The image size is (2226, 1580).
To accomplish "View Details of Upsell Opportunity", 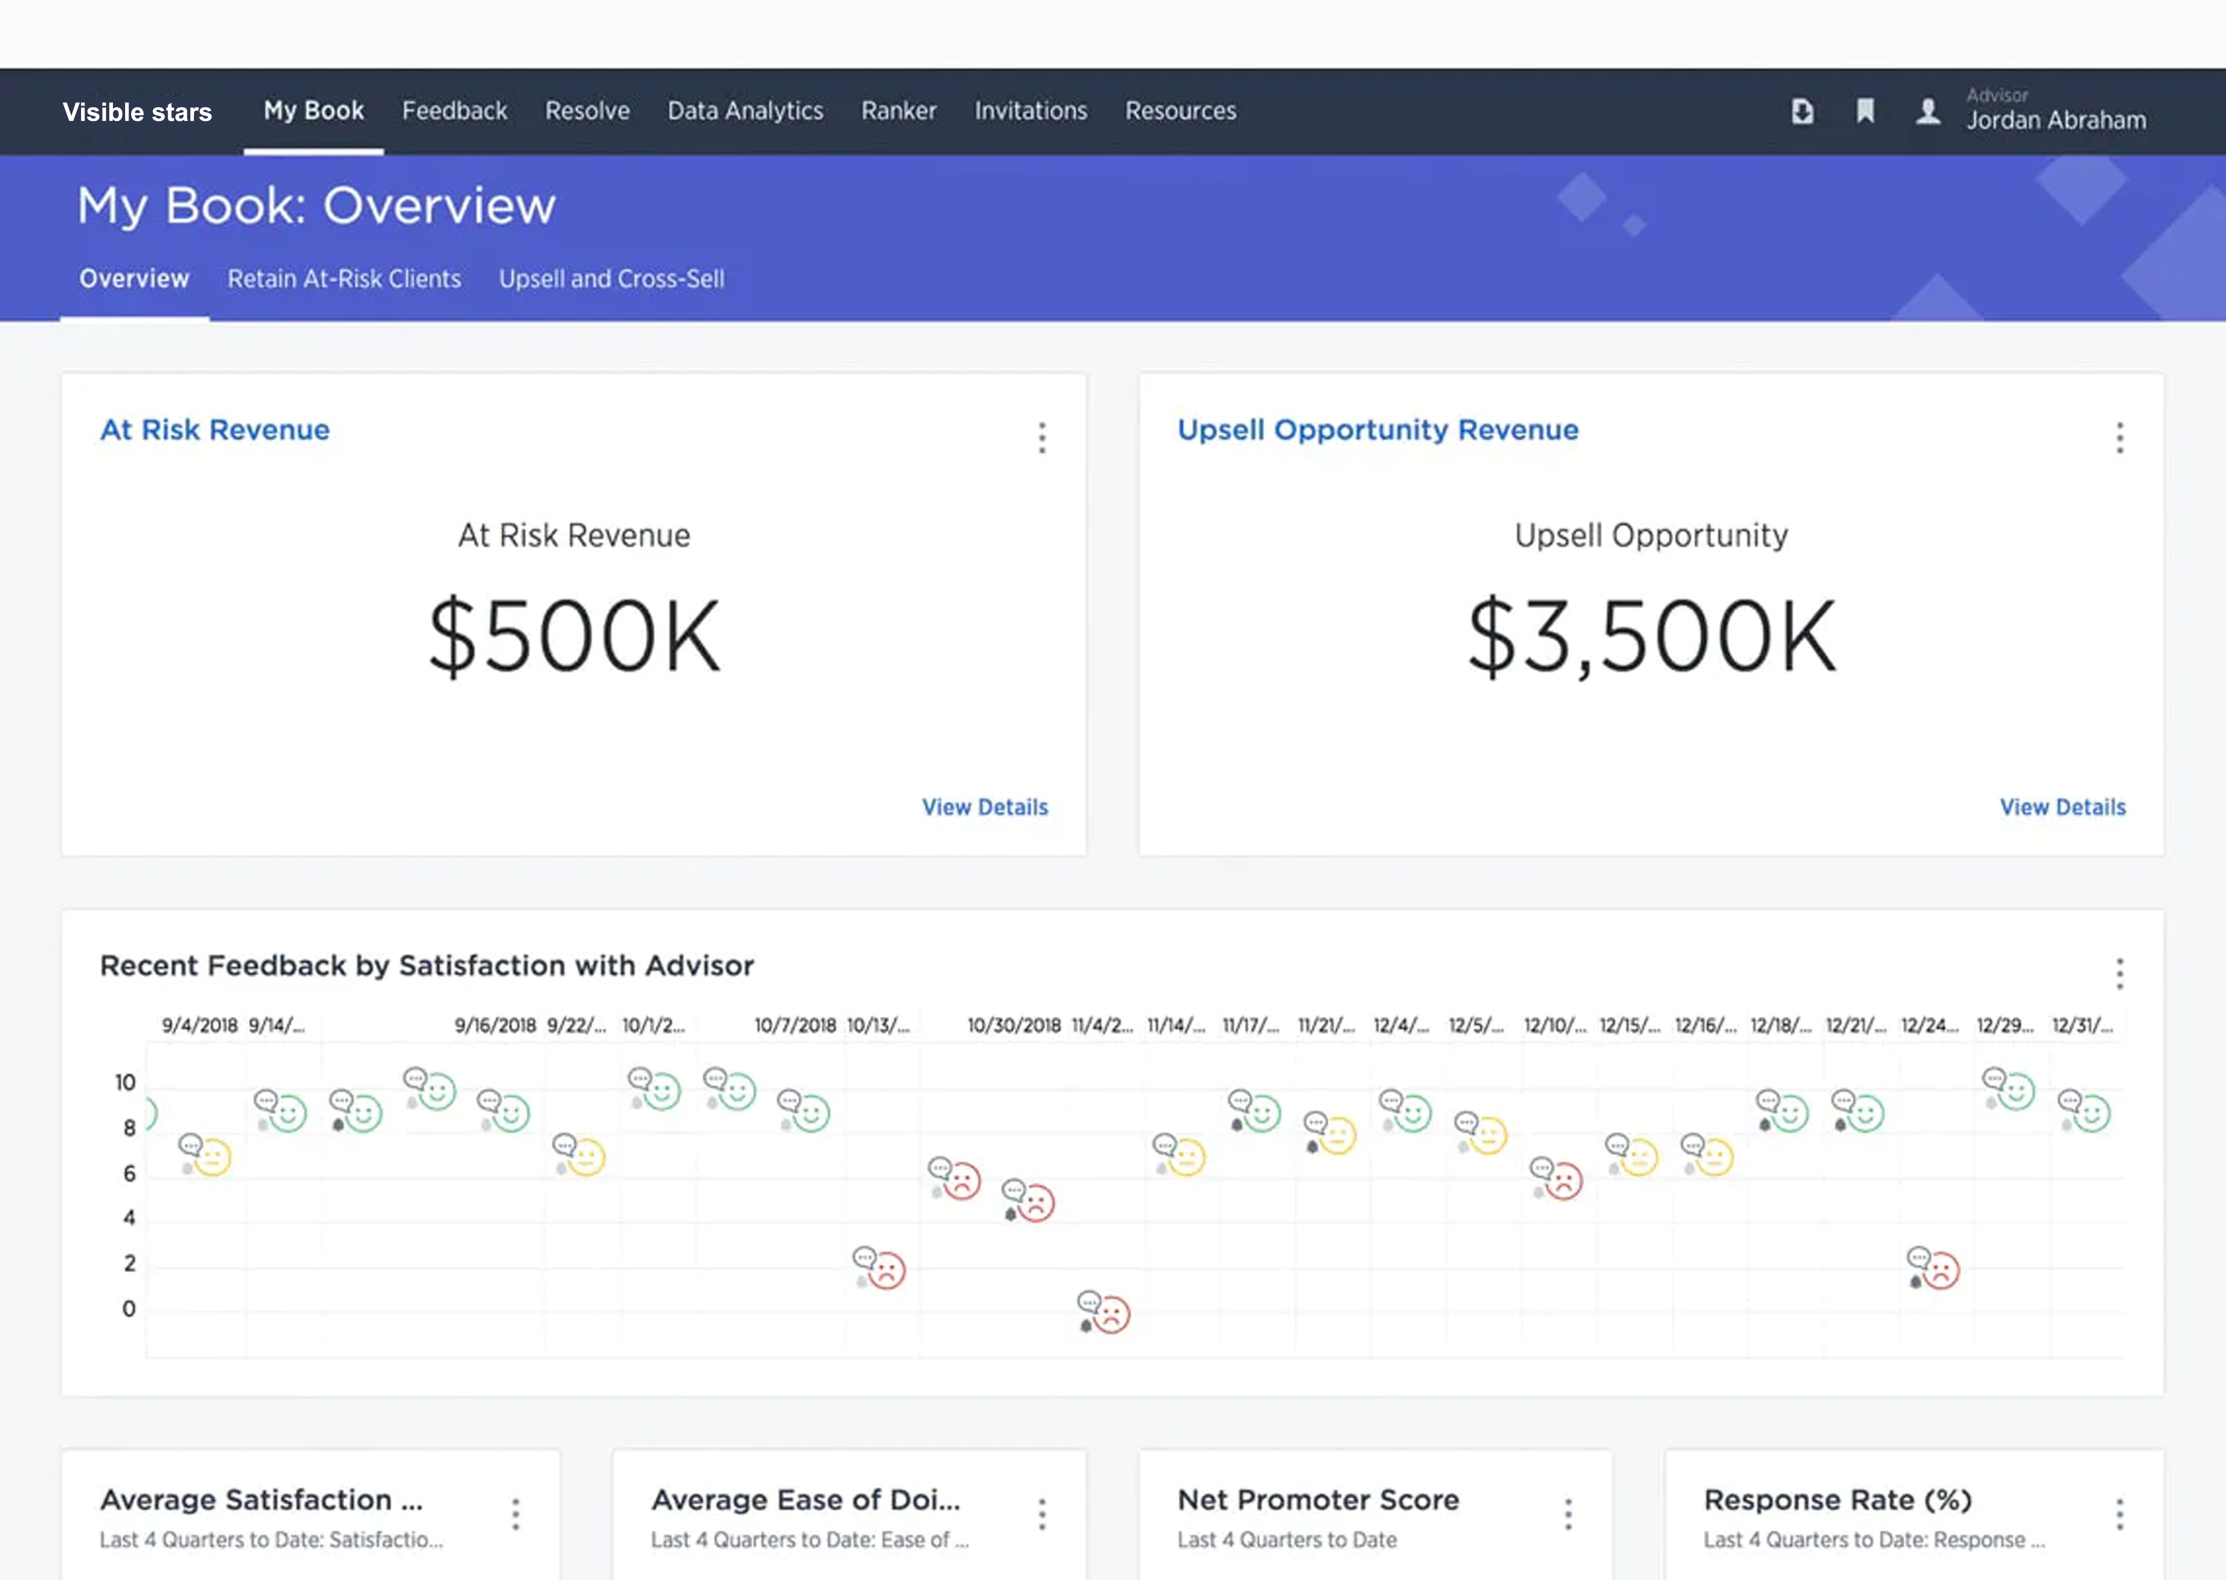I will click(x=2062, y=808).
